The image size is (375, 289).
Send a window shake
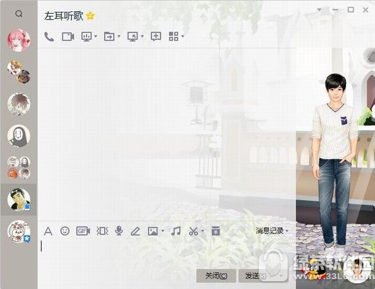(103, 231)
